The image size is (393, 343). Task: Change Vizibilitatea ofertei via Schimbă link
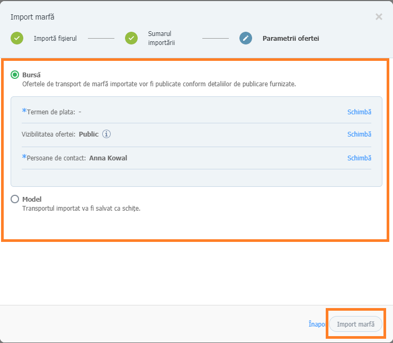click(359, 134)
